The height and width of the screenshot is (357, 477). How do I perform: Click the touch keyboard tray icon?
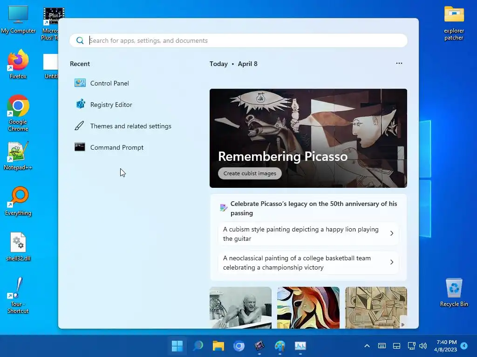click(x=382, y=346)
